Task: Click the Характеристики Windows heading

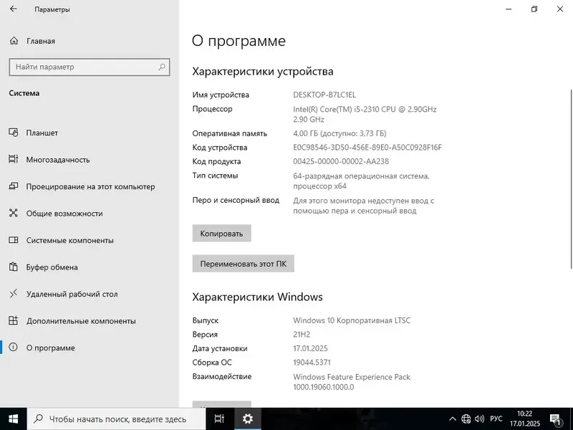Action: (257, 297)
